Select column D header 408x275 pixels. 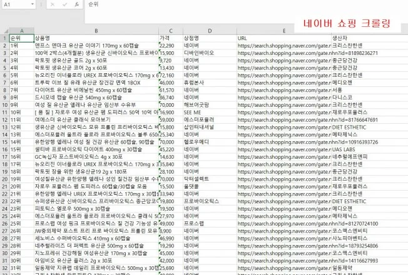click(210, 31)
